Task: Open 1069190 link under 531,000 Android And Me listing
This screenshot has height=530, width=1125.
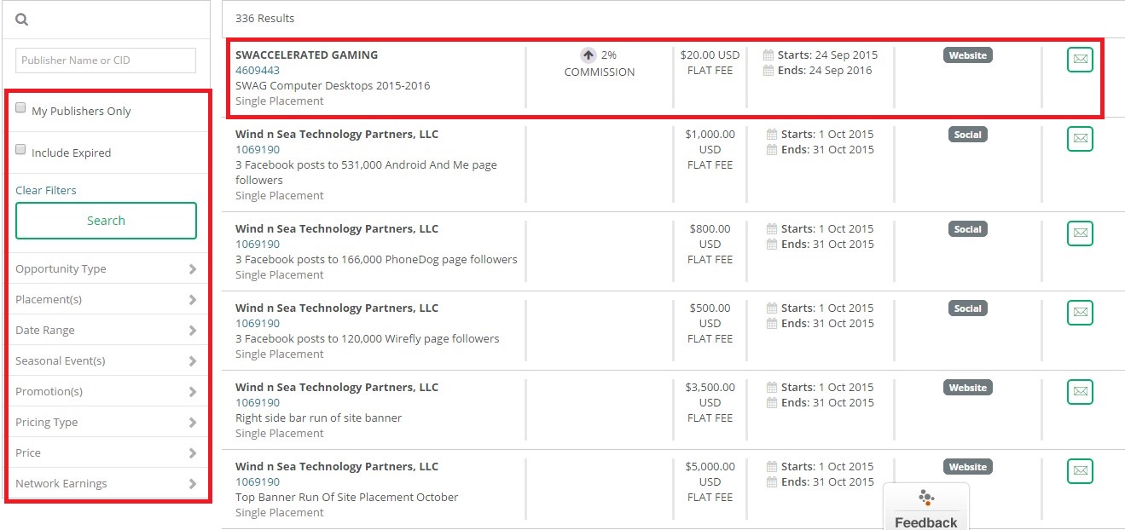Action: tap(258, 149)
